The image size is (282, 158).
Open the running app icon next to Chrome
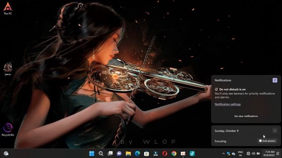coord(183,154)
